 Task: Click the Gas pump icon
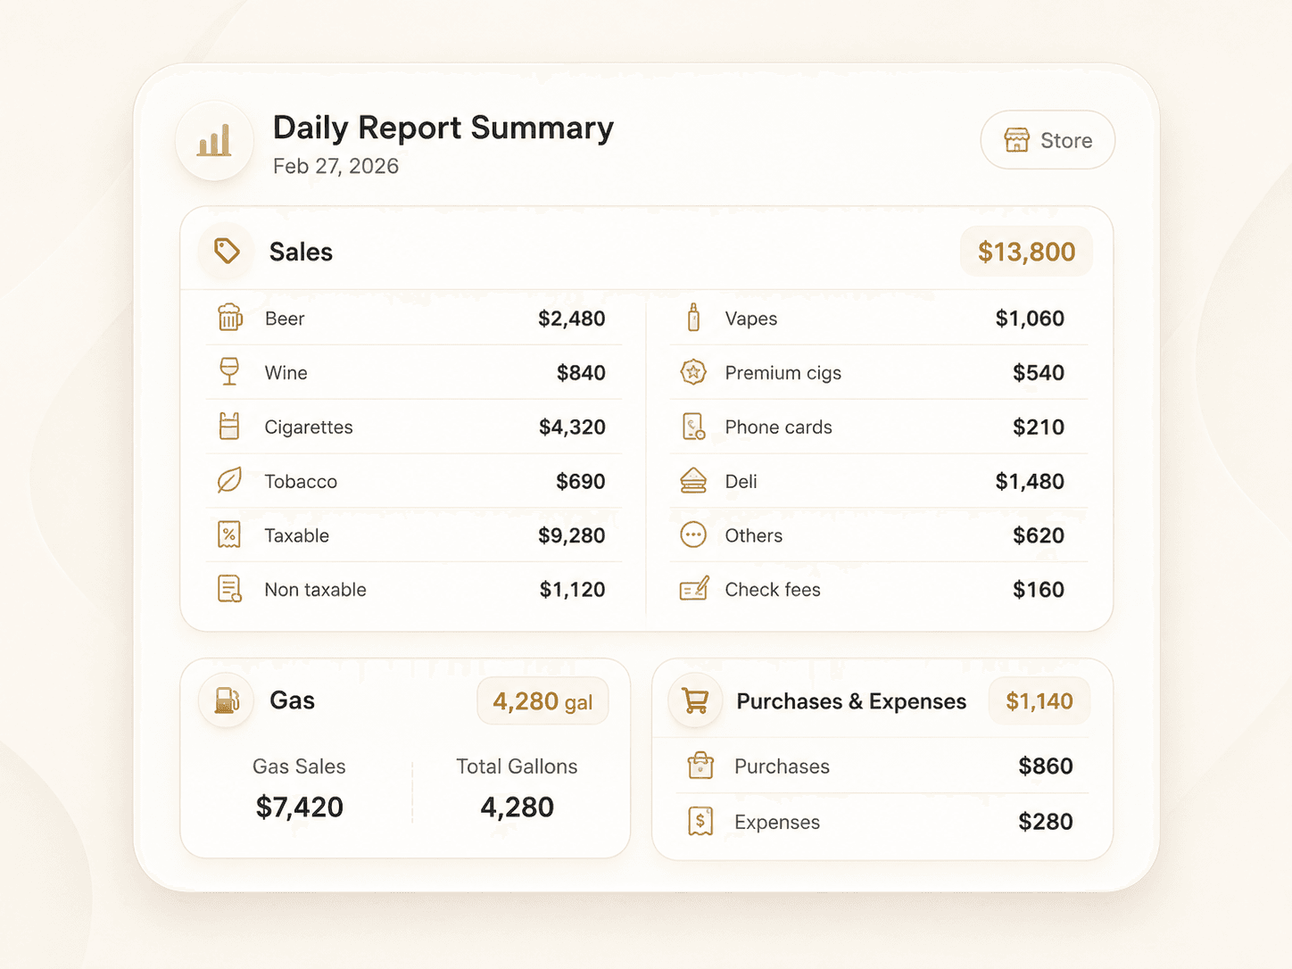228,700
